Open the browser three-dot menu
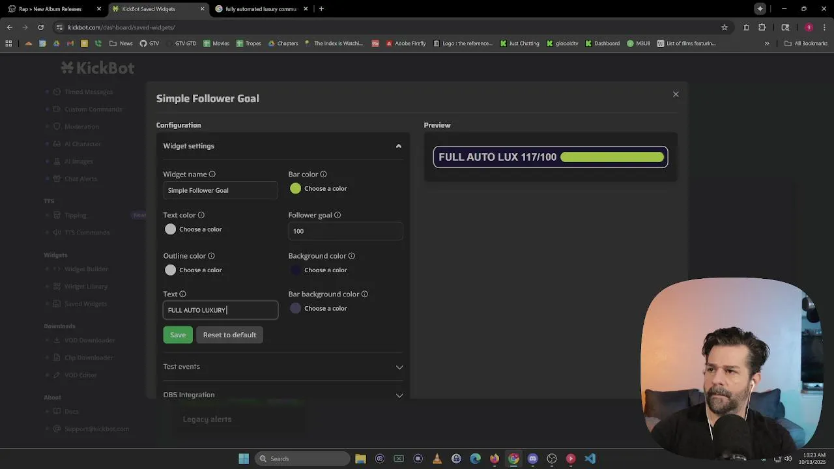Image resolution: width=834 pixels, height=469 pixels. pyautogui.click(x=825, y=27)
